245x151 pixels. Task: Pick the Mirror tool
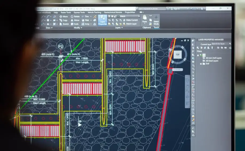pyautogui.click(x=75, y=20)
